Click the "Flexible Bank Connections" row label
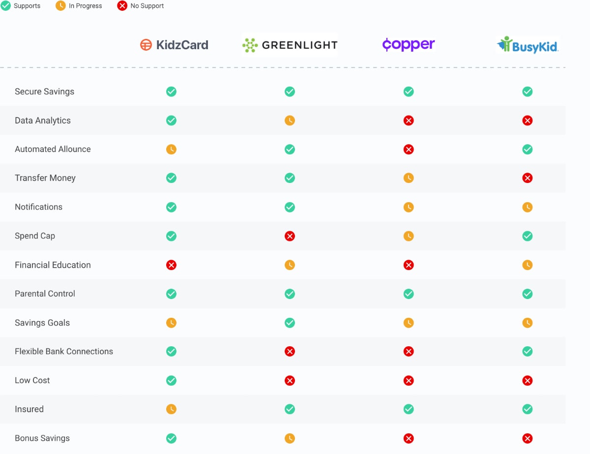The height and width of the screenshot is (454, 590). pyautogui.click(x=64, y=351)
